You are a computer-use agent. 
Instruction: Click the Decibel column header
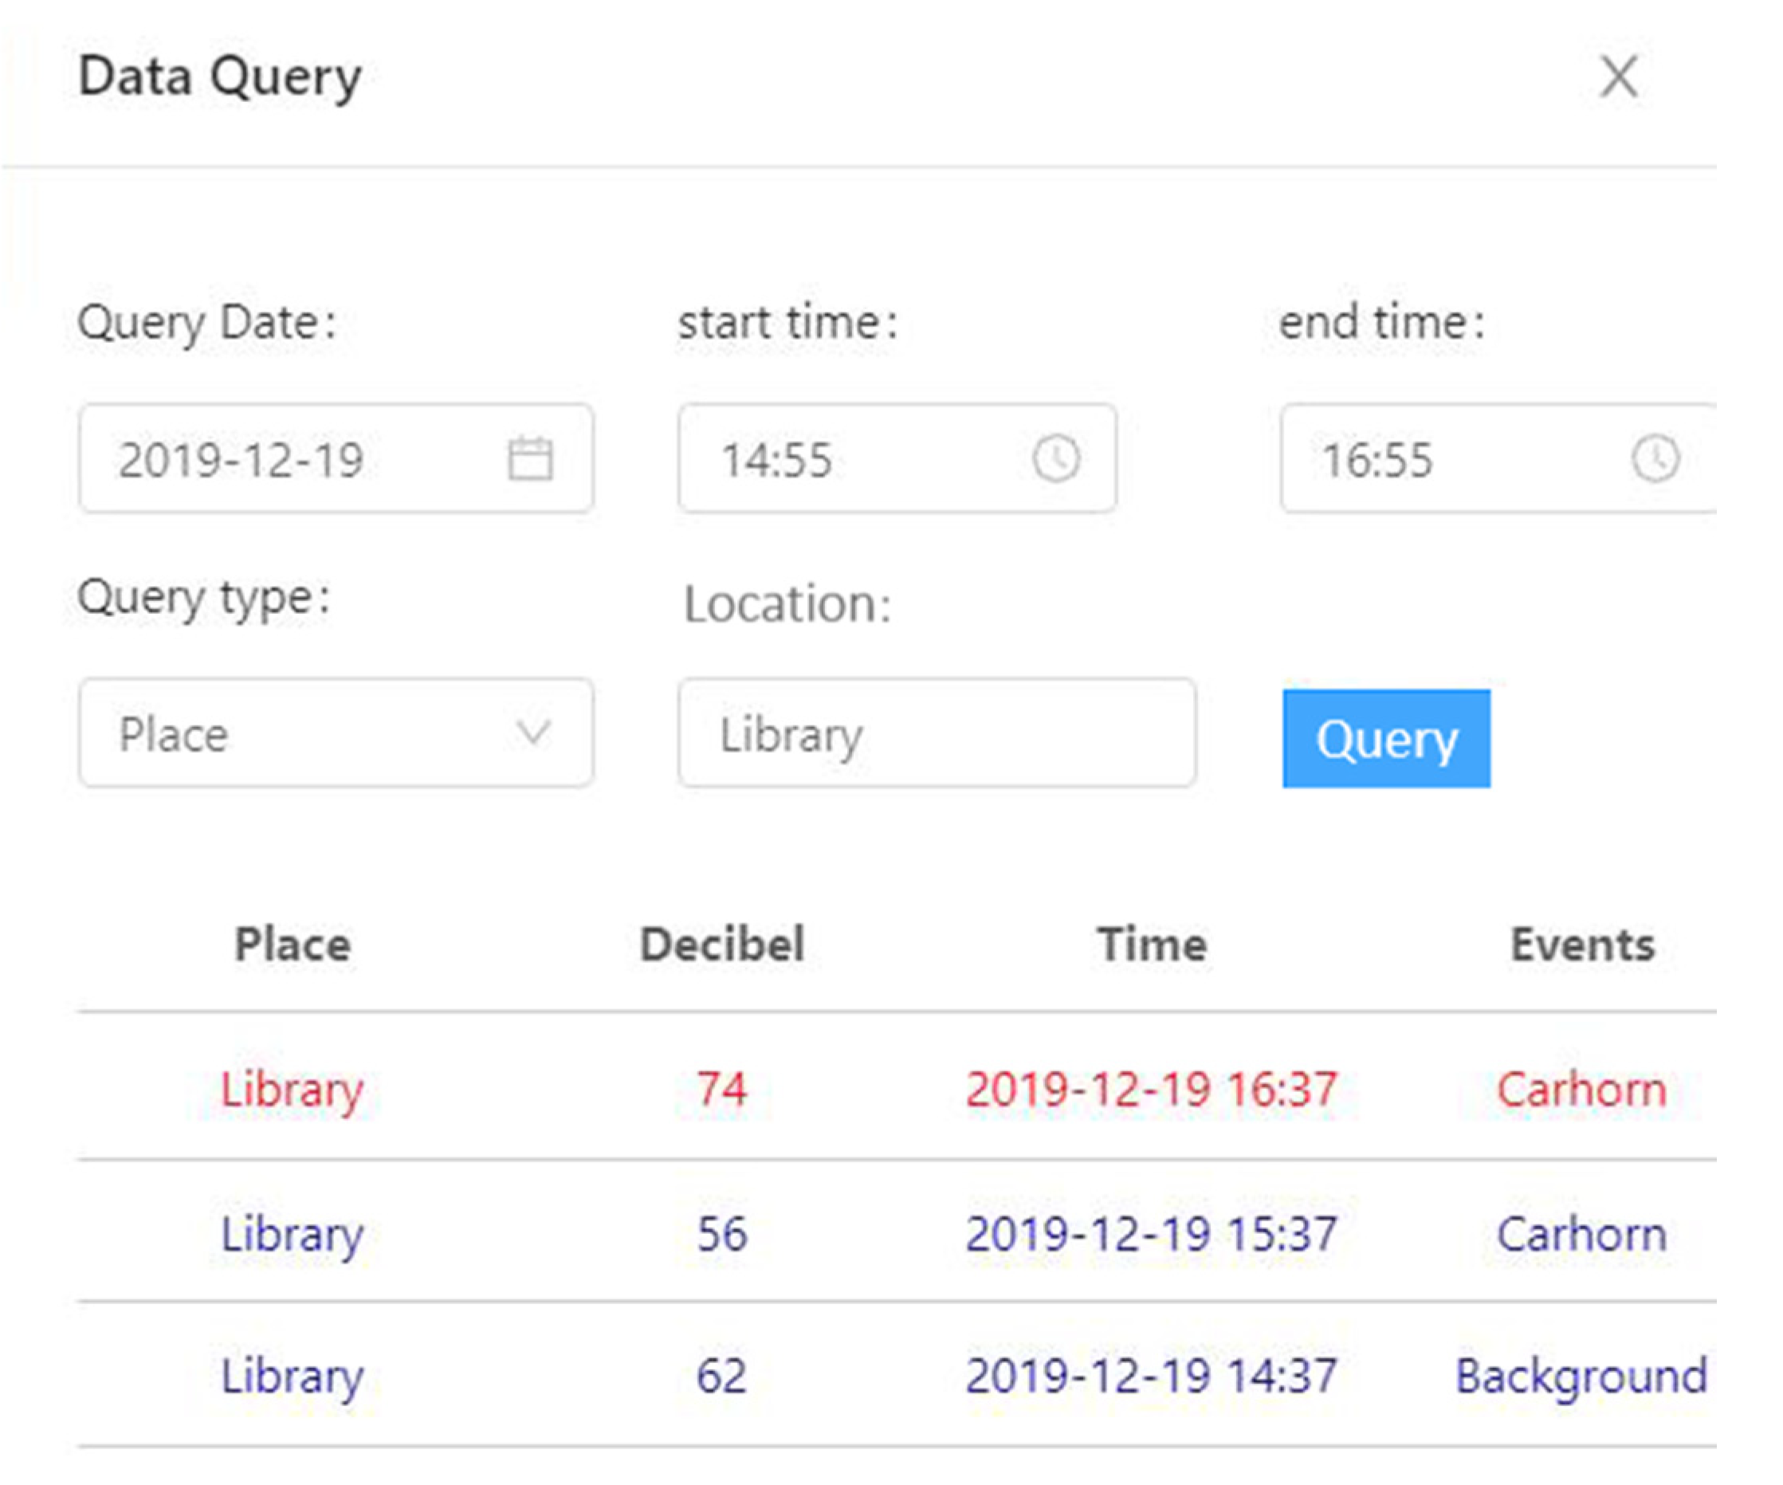[x=721, y=944]
